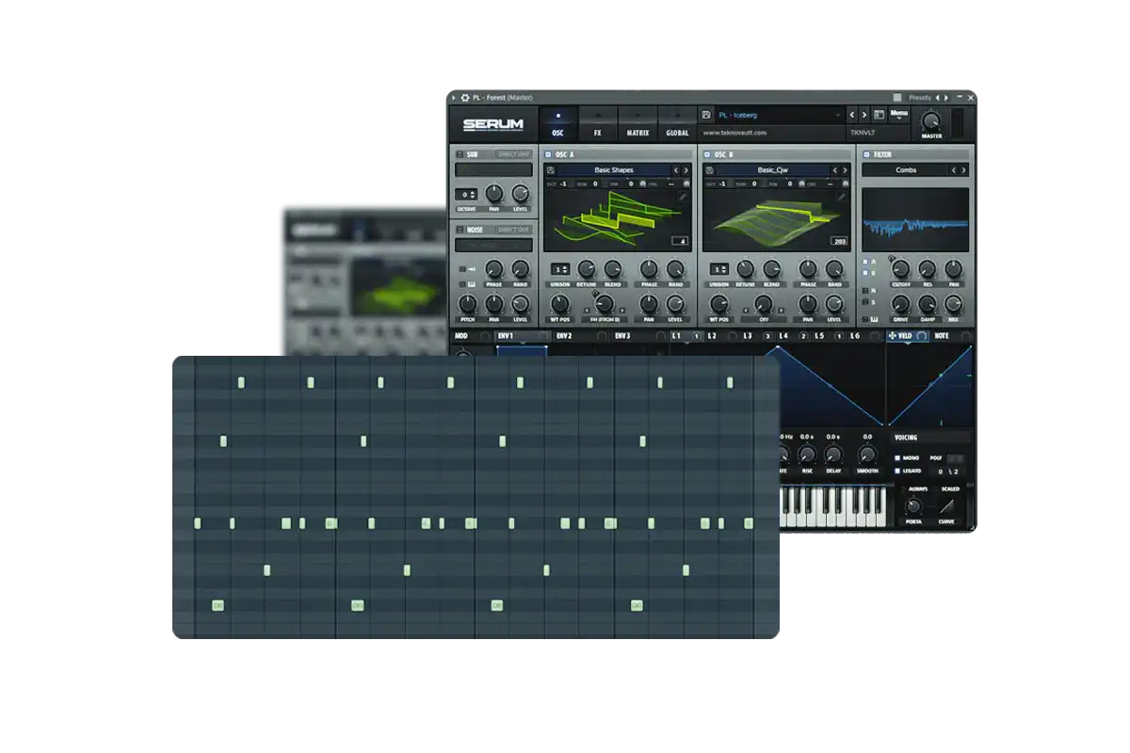Image resolution: width=1130 pixels, height=753 pixels.
Task: Go to previous preset using left arrow
Action: (851, 115)
